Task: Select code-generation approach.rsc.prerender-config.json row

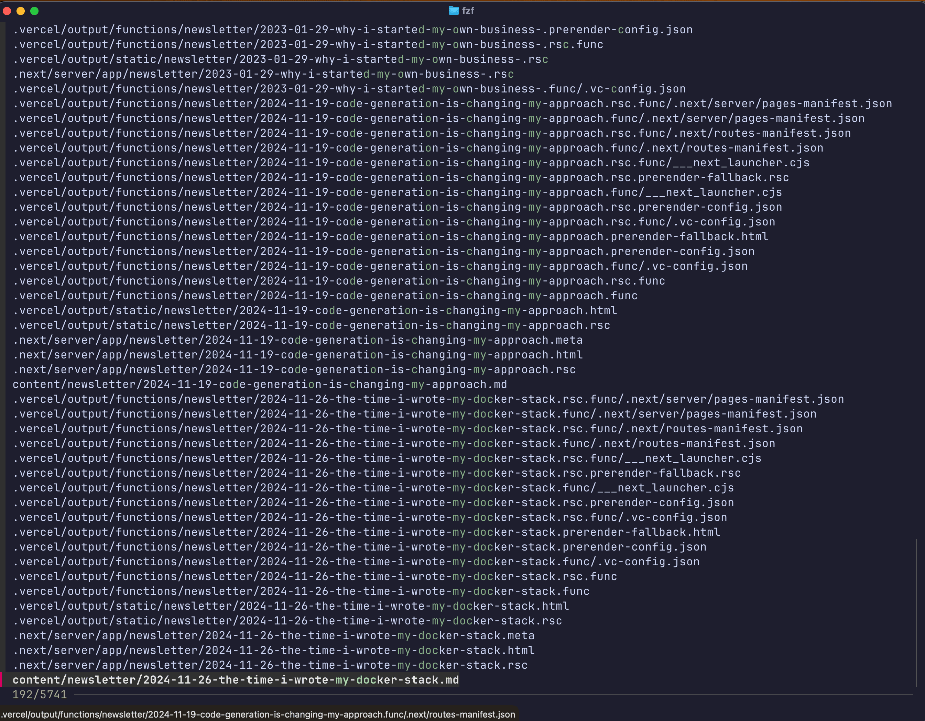Action: (397, 207)
